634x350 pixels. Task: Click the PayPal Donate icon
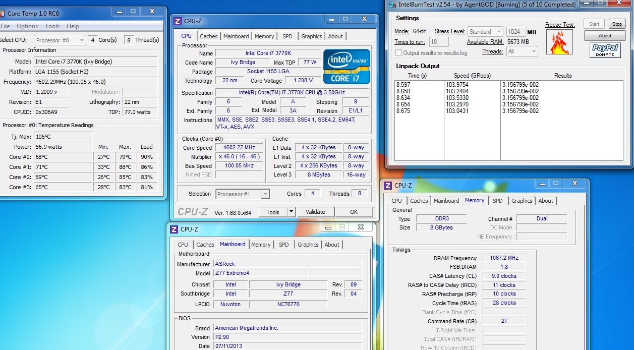605,50
